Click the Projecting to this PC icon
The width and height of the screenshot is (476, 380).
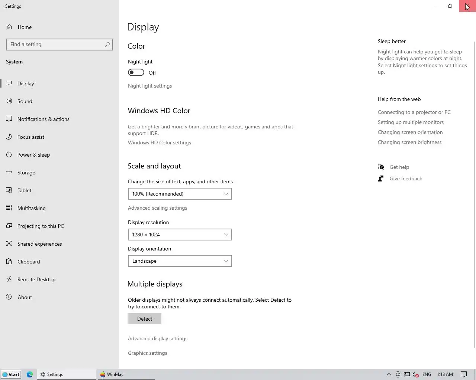(x=9, y=226)
